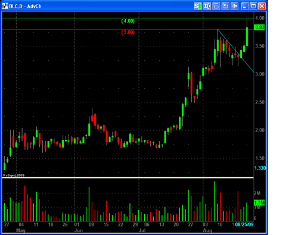Click the 08/25/09 date cursor label
Screen dimensions: 292x235
pyautogui.click(x=244, y=224)
